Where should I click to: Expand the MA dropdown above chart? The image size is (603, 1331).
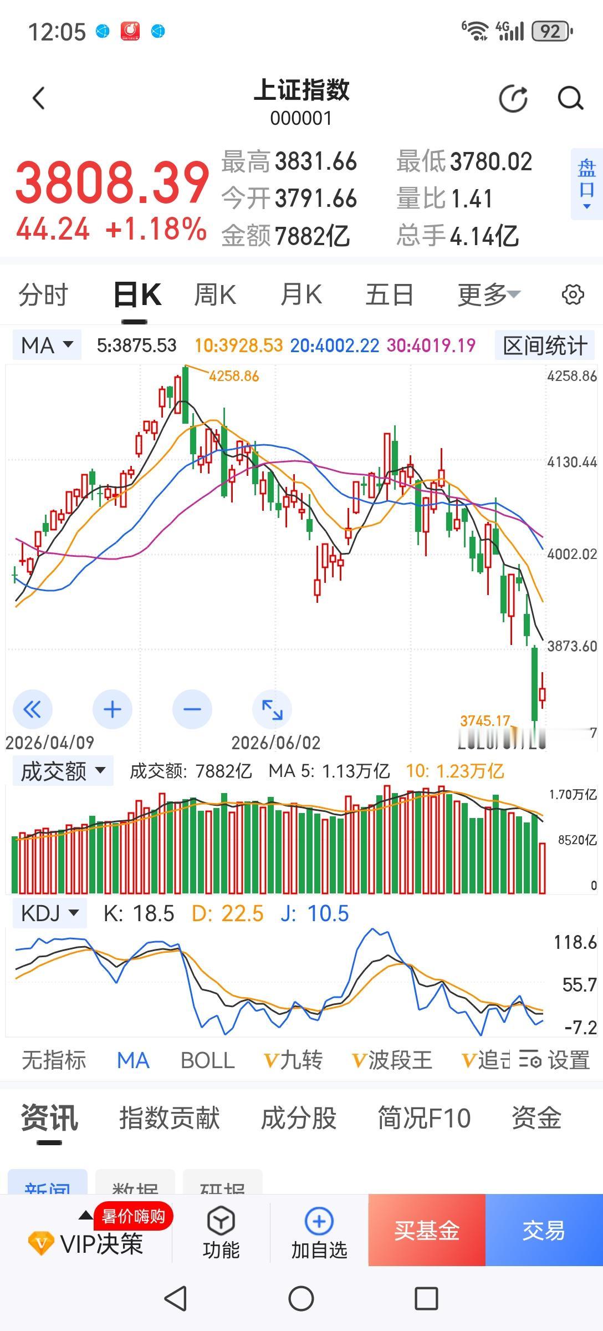(x=47, y=345)
